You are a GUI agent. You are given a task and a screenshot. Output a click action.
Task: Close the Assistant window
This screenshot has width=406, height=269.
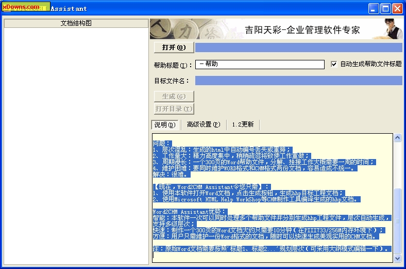point(397,9)
